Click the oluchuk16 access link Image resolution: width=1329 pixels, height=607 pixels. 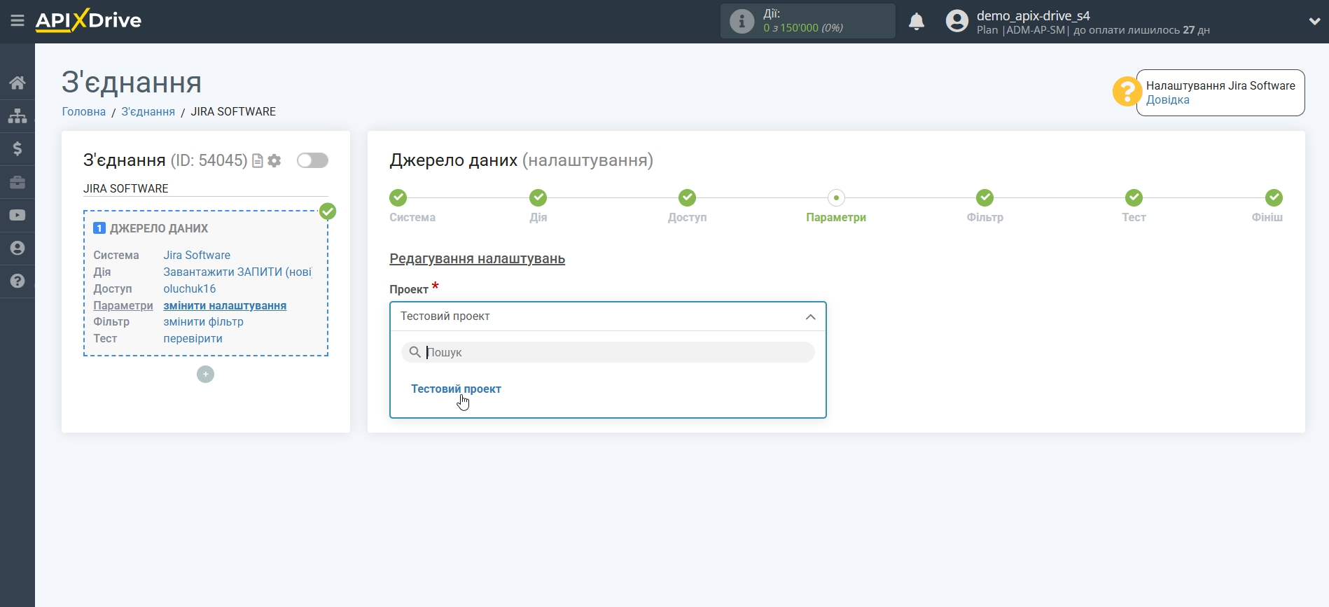(x=190, y=288)
